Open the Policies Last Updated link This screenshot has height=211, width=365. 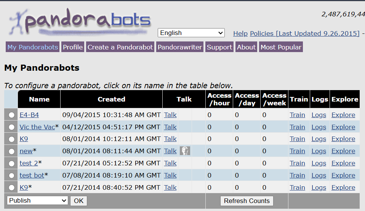pyautogui.click(x=305, y=33)
